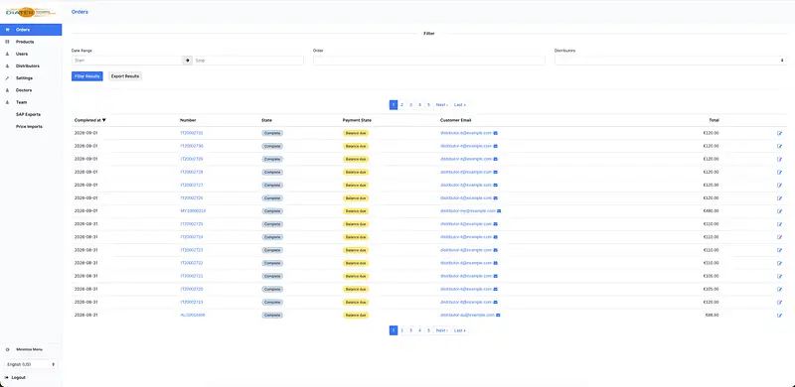Viewport: 795px width, 387px height.
Task: Go to page 4 in lower pagination
Action: pyautogui.click(x=419, y=330)
